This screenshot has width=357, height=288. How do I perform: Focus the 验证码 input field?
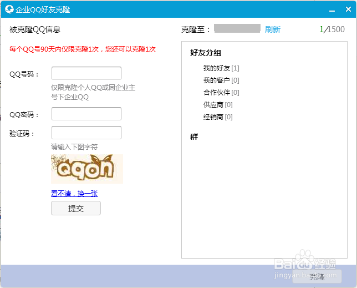coord(86,133)
